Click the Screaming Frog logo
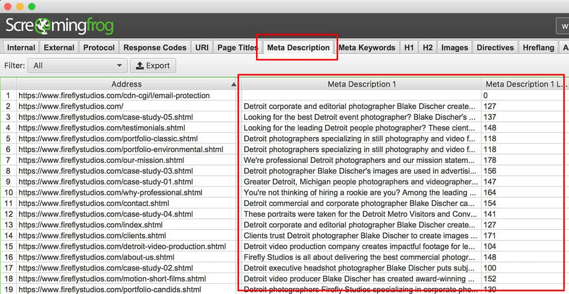Screen dimensions: 569x294 coord(59,25)
